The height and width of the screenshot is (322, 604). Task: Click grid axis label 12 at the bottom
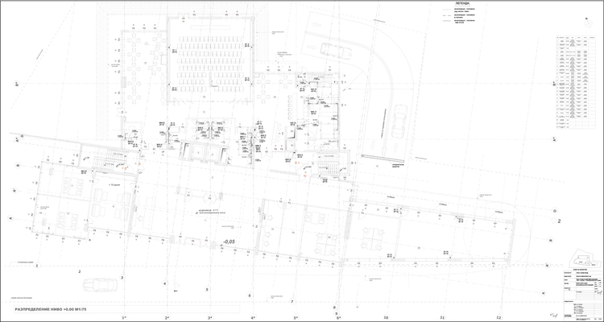point(499,318)
